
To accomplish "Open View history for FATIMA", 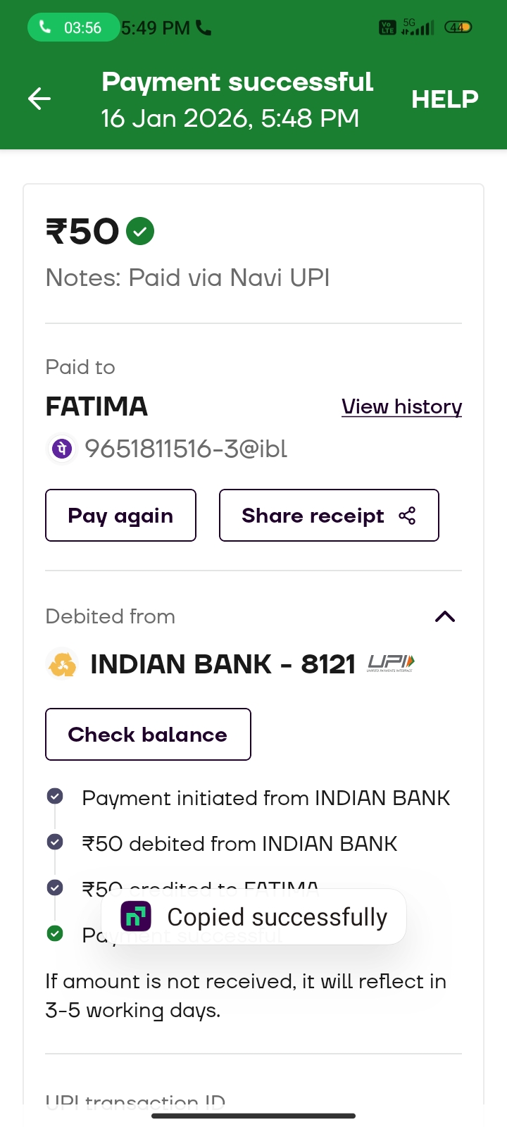I will coord(401,407).
